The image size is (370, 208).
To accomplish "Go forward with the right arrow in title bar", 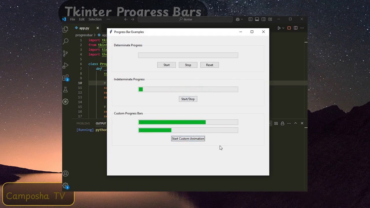I will (x=133, y=19).
